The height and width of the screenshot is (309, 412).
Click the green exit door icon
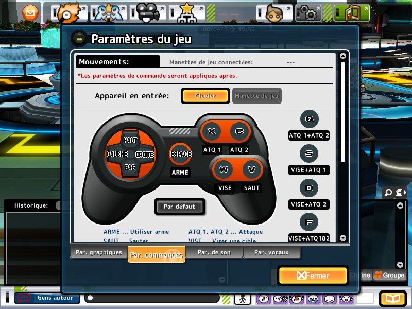352,13
